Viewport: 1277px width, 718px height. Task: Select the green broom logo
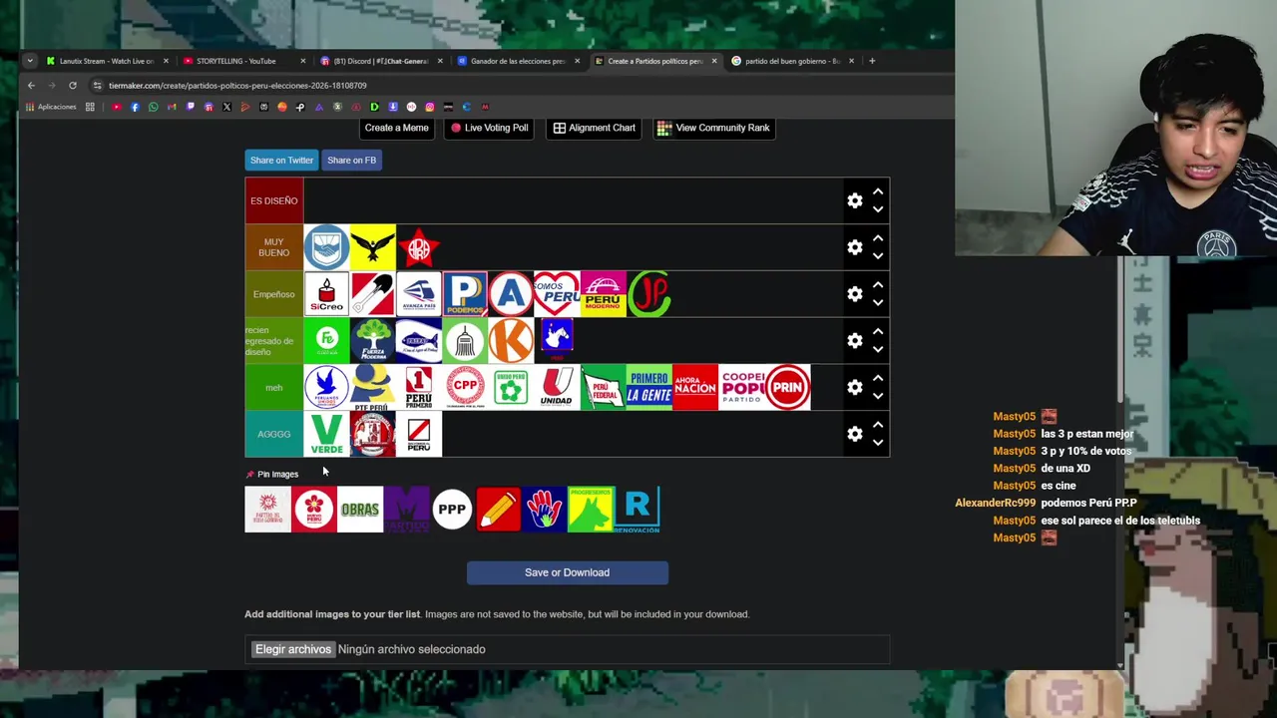coord(465,340)
